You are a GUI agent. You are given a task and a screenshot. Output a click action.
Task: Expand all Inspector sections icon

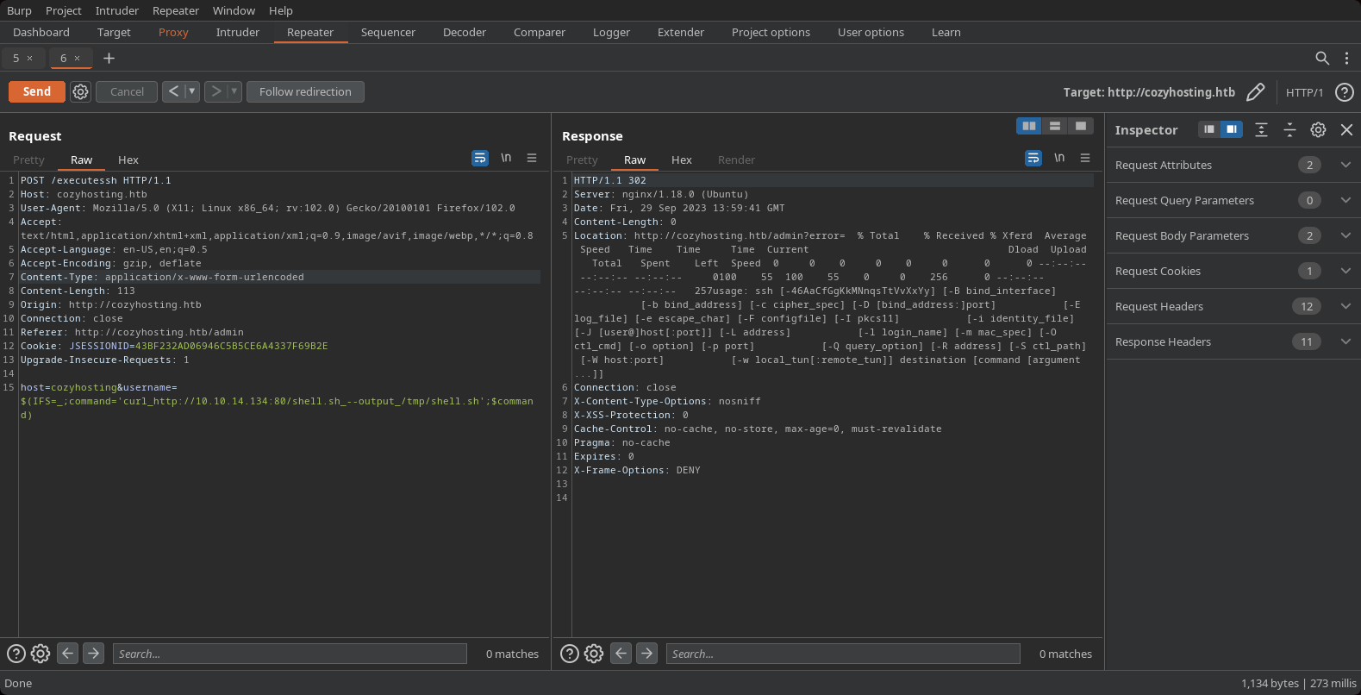[1261, 129]
